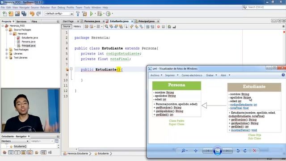
Task: Click the Find Selection magnifier icon
Action: click(106, 27)
